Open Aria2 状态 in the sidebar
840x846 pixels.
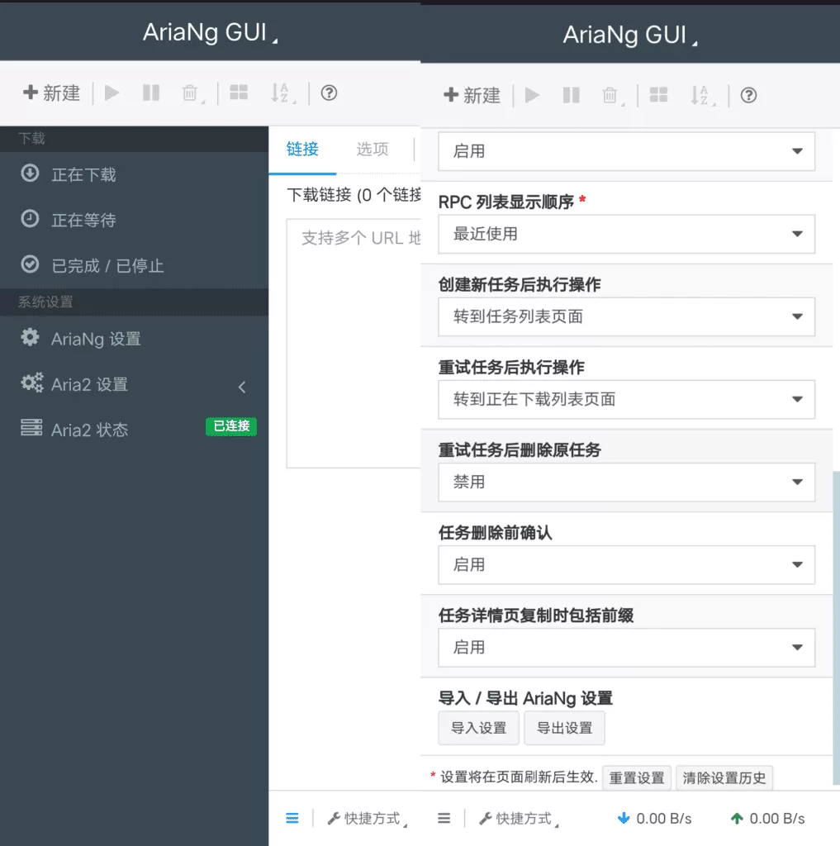pyautogui.click(x=134, y=430)
